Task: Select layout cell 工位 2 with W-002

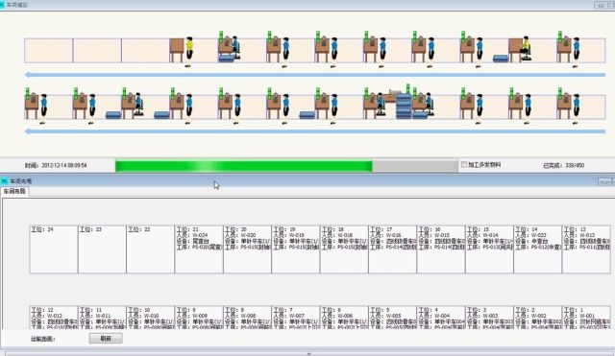Action: pos(538,318)
